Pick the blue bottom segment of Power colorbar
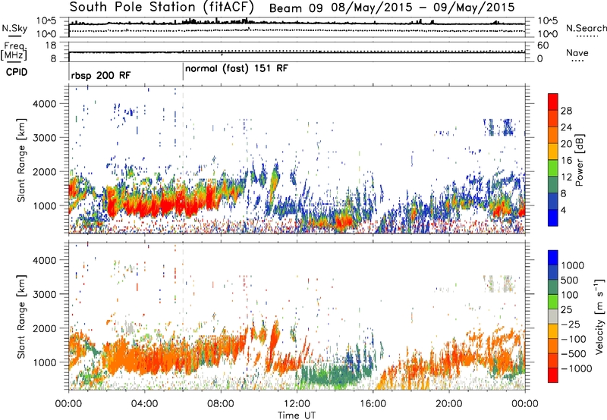The height and width of the screenshot is (420, 607). pyautogui.click(x=553, y=218)
